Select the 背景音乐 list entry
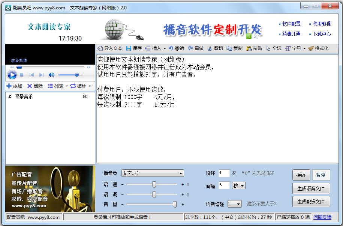The width and height of the screenshot is (343, 226). point(50,96)
